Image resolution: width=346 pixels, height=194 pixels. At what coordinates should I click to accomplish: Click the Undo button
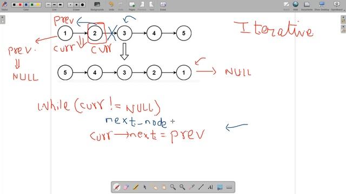click(x=111, y=6)
